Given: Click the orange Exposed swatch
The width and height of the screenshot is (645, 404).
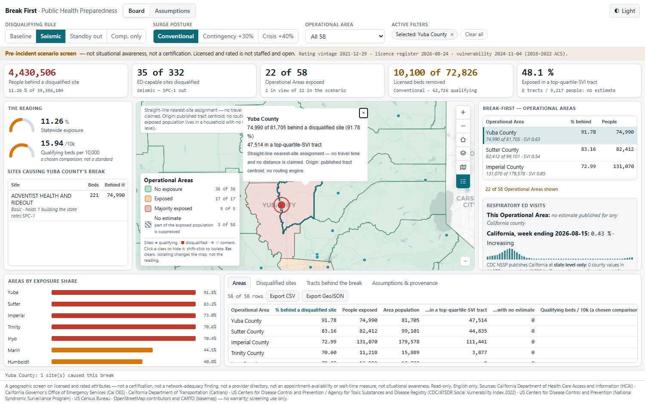Looking at the screenshot, I should tap(148, 199).
